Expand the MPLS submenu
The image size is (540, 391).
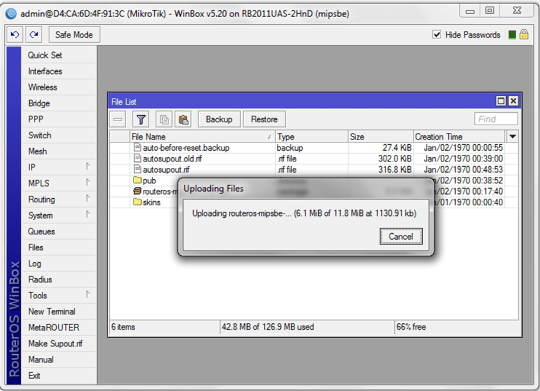pos(88,183)
